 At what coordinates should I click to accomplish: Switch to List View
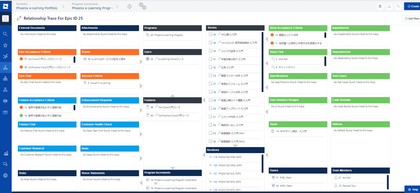click(x=412, y=18)
